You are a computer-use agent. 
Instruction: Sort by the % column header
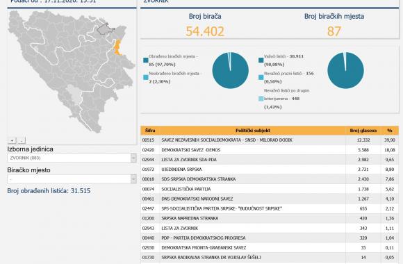pyautogui.click(x=390, y=131)
